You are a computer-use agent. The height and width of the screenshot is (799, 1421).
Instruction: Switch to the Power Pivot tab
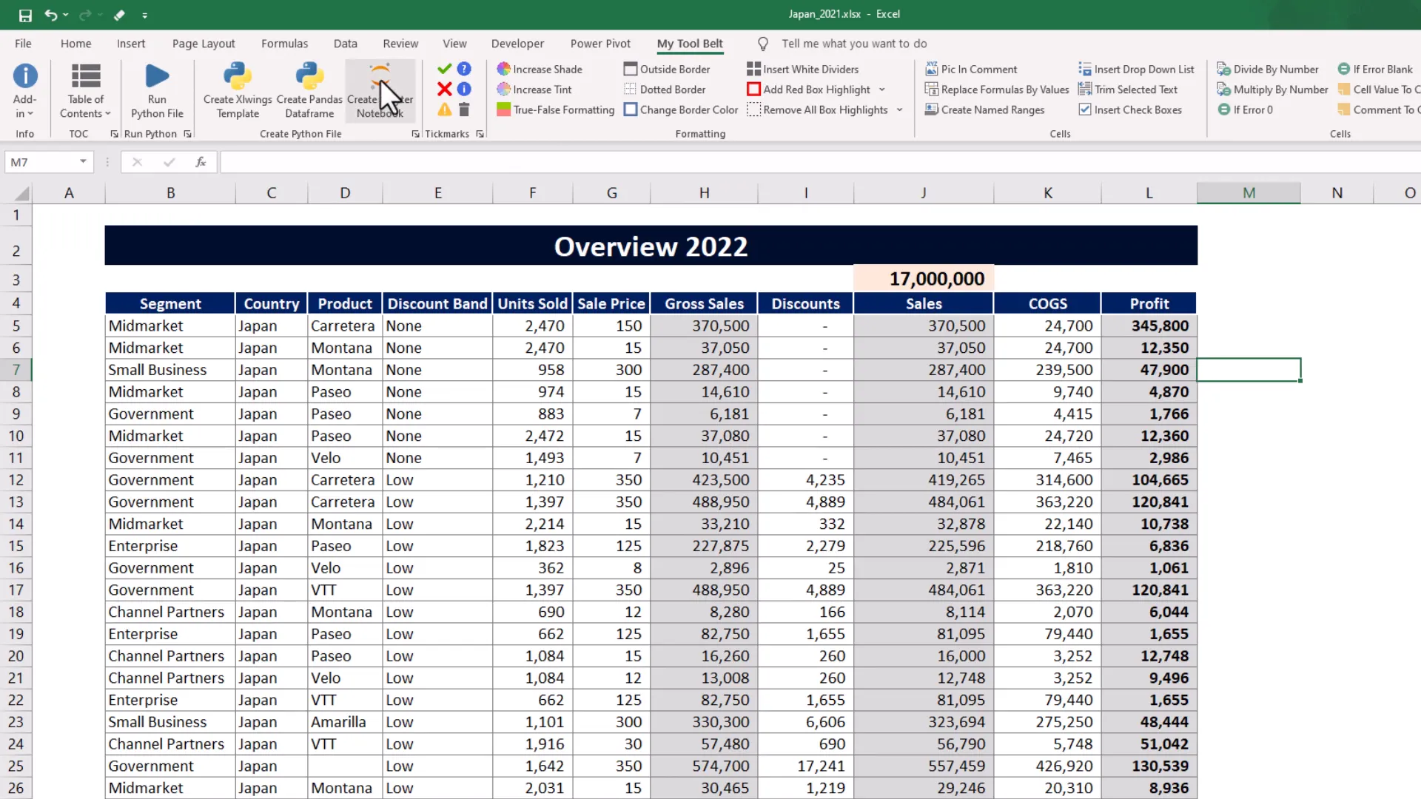point(600,44)
